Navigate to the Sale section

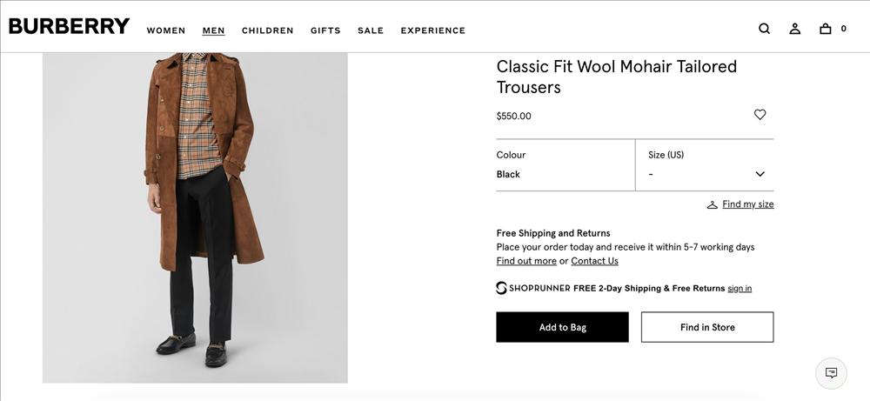click(x=370, y=30)
